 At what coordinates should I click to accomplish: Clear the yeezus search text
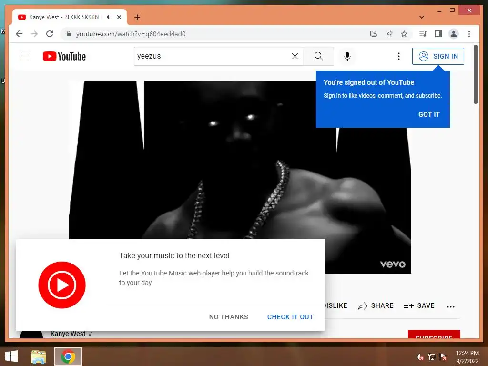[x=295, y=56]
